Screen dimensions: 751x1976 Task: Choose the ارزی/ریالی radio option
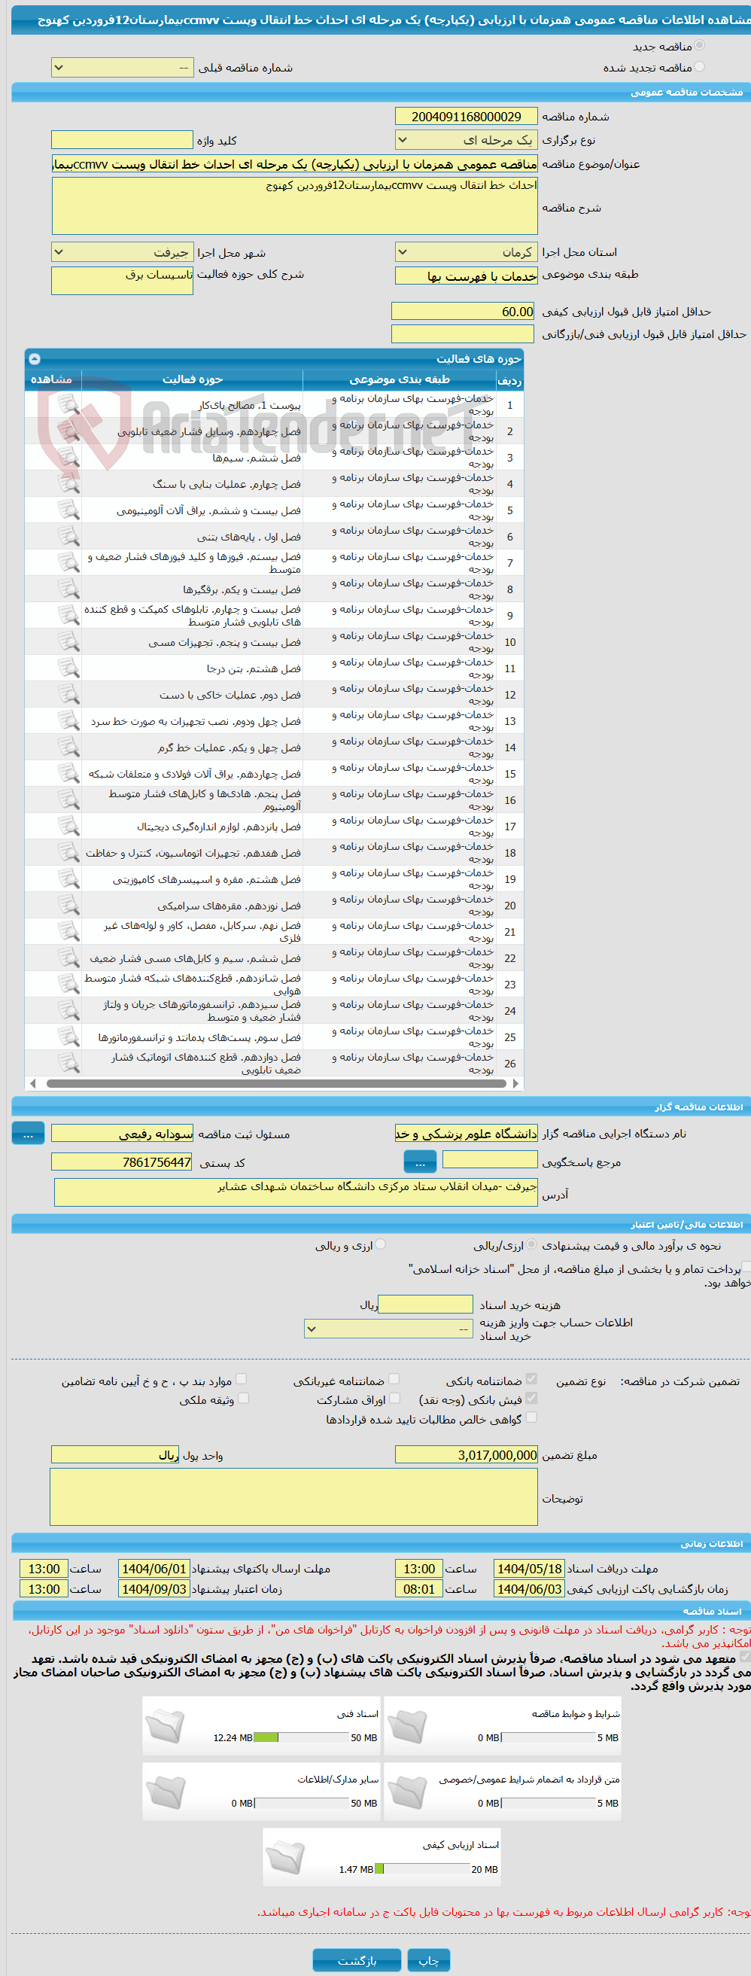(x=531, y=1244)
